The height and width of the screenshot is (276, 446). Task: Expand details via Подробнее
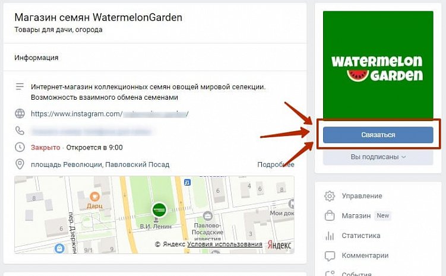pos(276,164)
